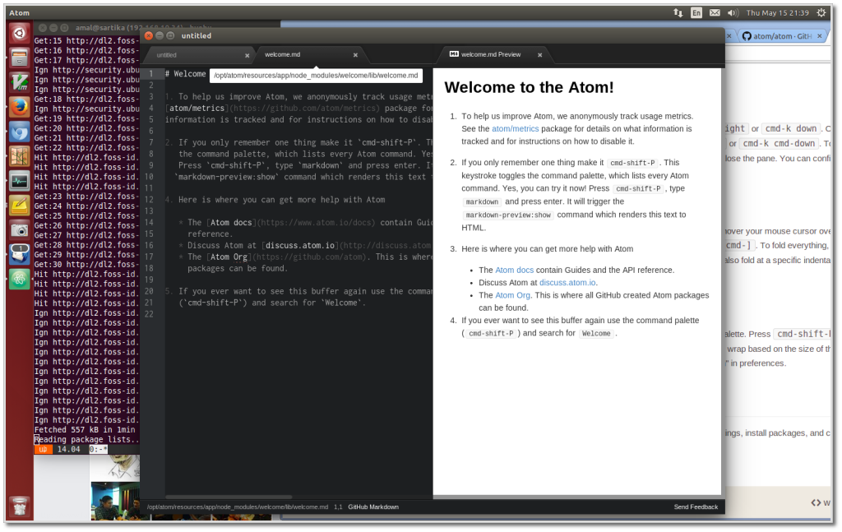This screenshot has width=842, height=532.
Task: Open the yellow notes app dock icon
Action: [x=20, y=206]
